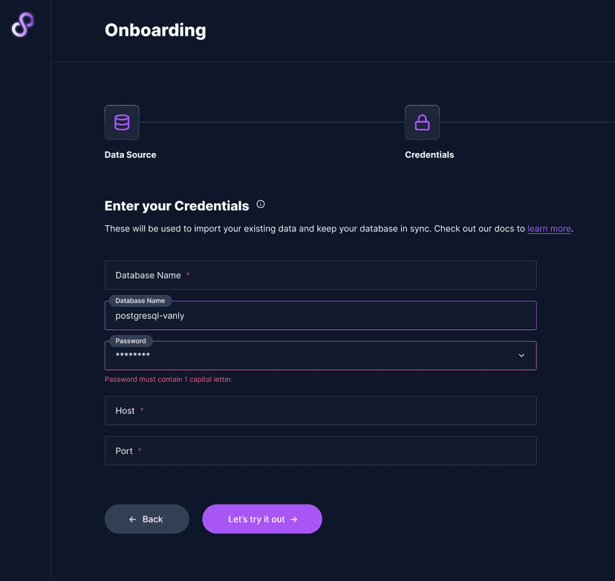615x581 pixels.
Task: Expand the Password field dropdown chevron
Action: point(521,356)
